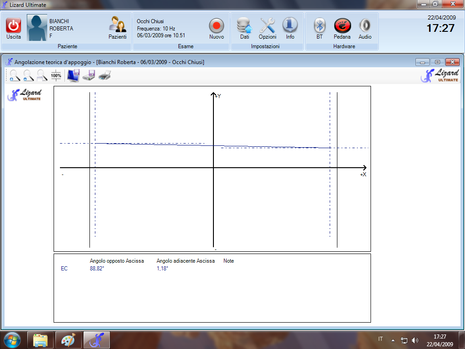Open the Pazienti patient list
The height and width of the screenshot is (349, 465).
click(117, 26)
